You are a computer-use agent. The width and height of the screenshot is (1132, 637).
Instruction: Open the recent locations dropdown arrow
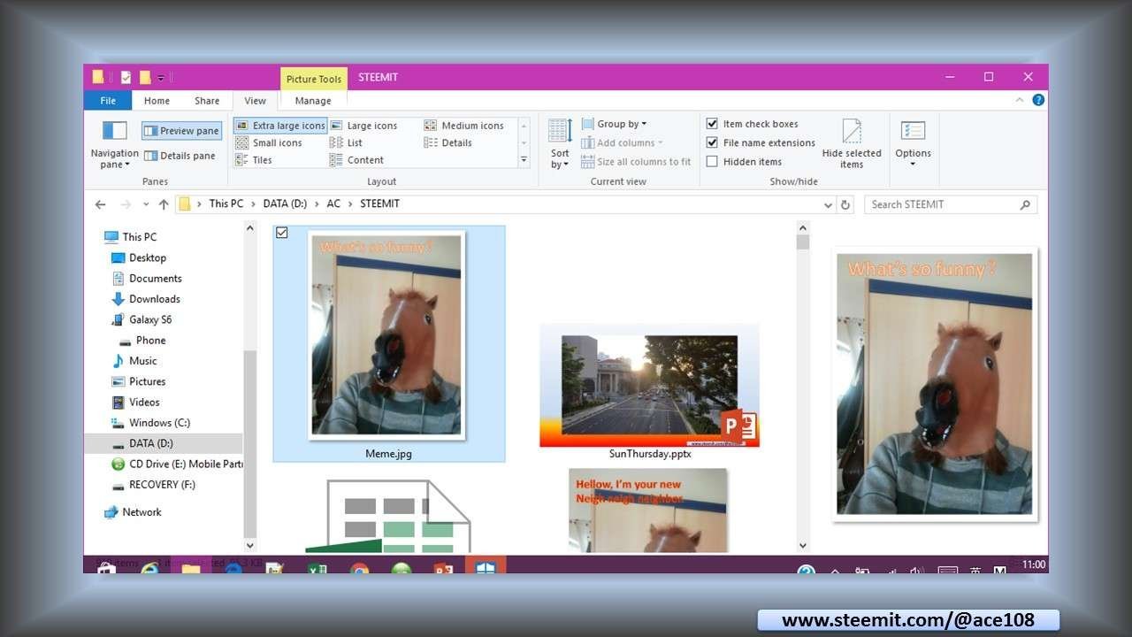click(x=146, y=205)
